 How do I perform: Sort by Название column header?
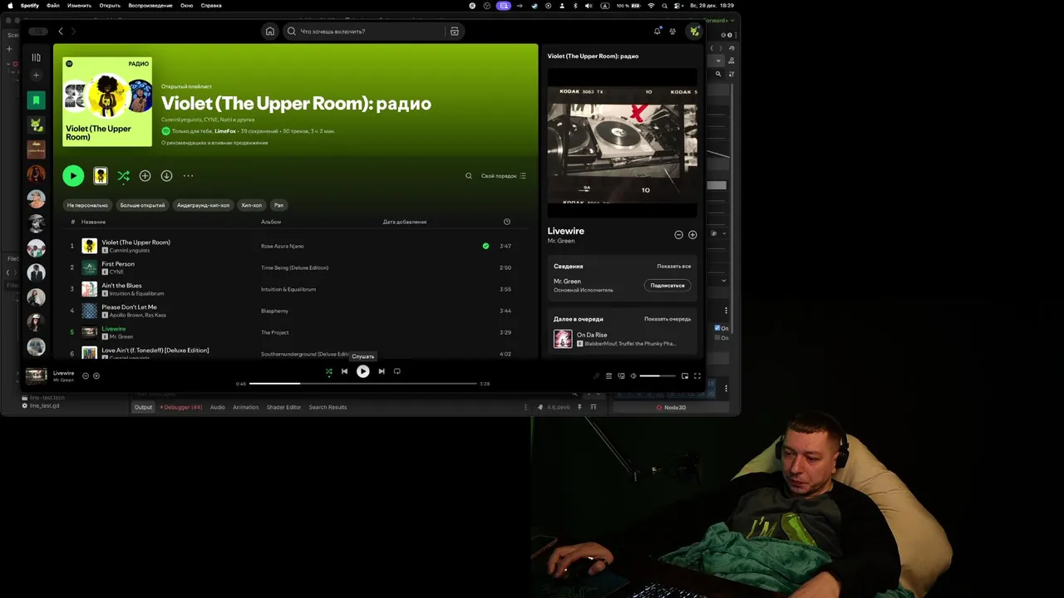tap(93, 222)
